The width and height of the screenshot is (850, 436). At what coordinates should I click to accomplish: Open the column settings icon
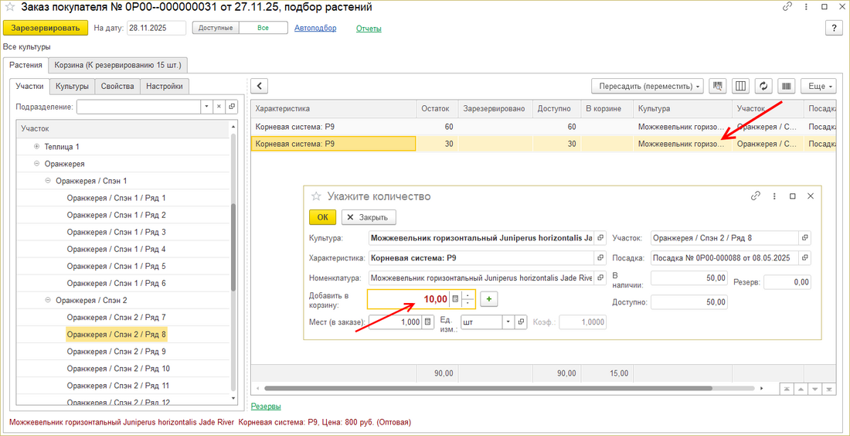[740, 86]
